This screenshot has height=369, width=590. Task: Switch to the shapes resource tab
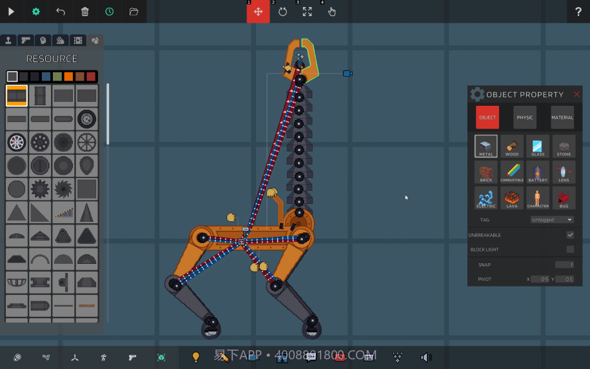coord(95,40)
